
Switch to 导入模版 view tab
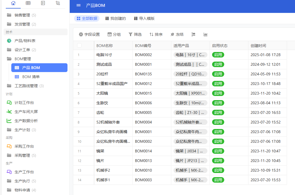[144, 18]
